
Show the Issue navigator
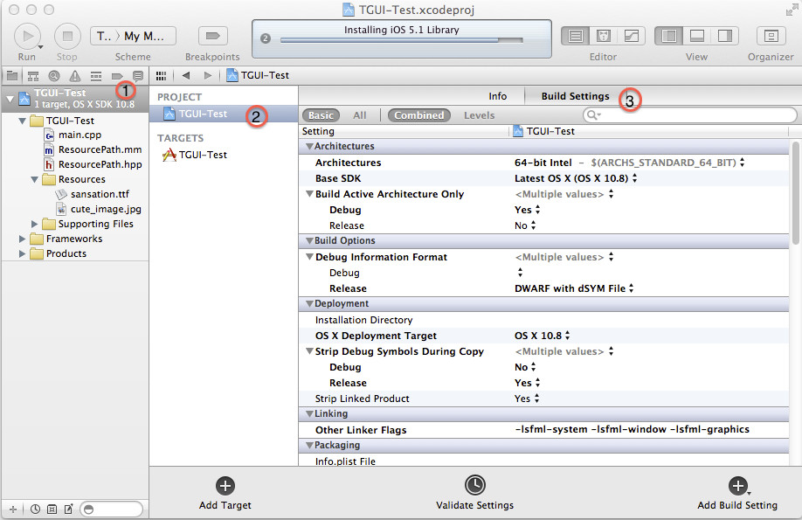click(74, 76)
